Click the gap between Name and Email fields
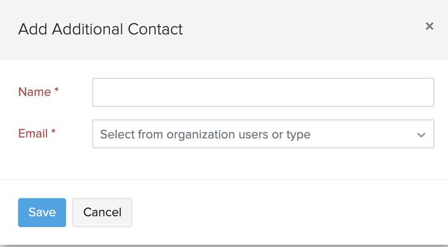448x247 pixels. coord(263,113)
